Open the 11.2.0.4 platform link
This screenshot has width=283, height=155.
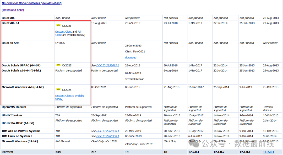[268, 152]
